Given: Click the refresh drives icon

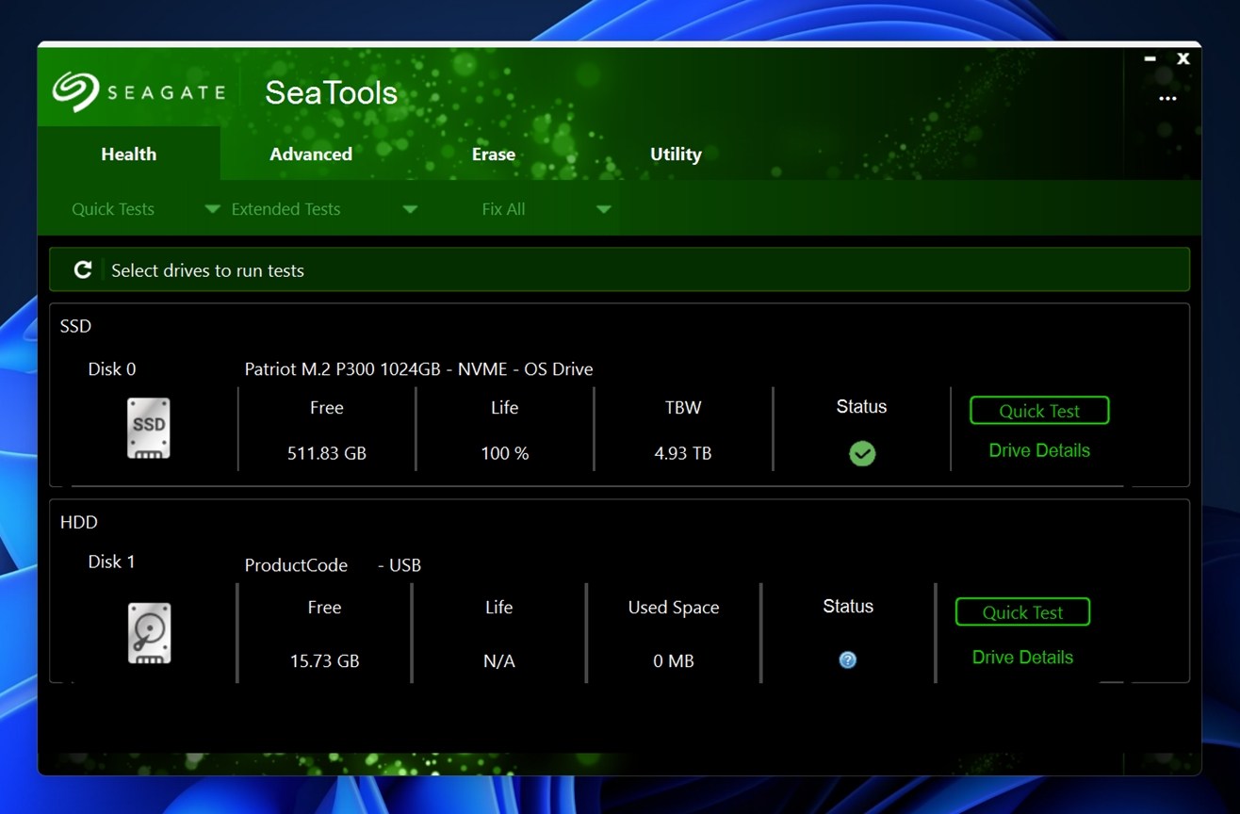Looking at the screenshot, I should tap(83, 270).
